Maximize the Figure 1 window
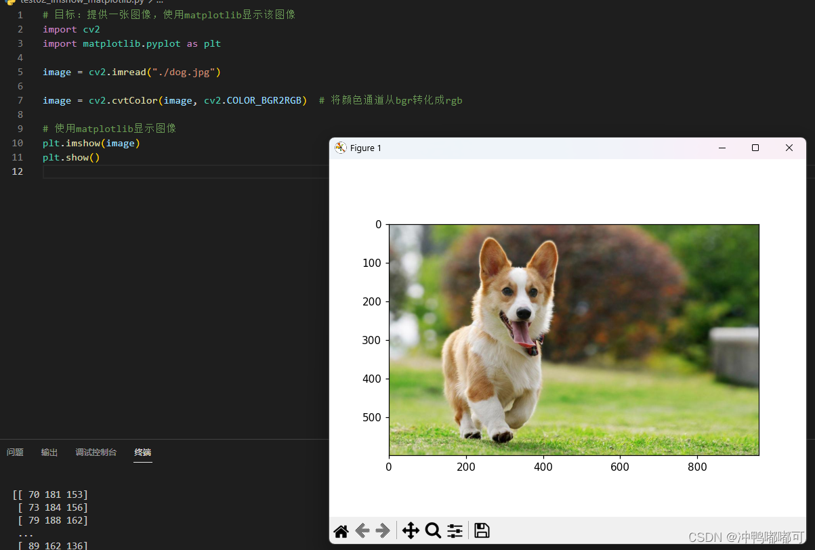 pos(755,148)
